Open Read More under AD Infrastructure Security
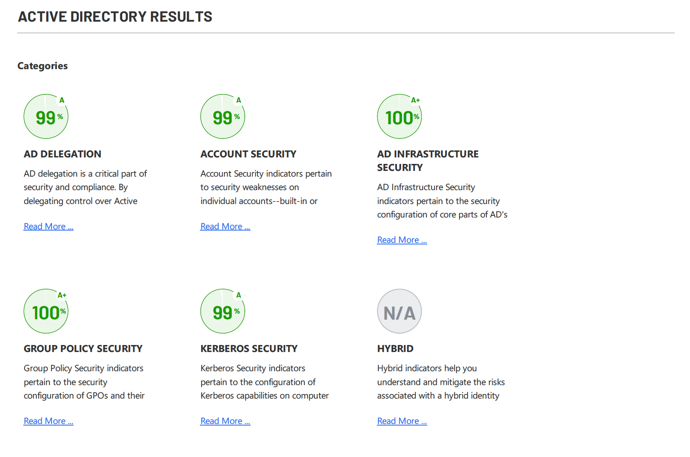690x457 pixels. pos(402,240)
